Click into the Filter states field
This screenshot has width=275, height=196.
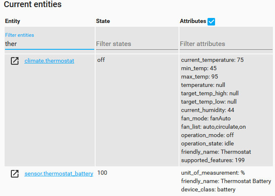tap(137, 44)
